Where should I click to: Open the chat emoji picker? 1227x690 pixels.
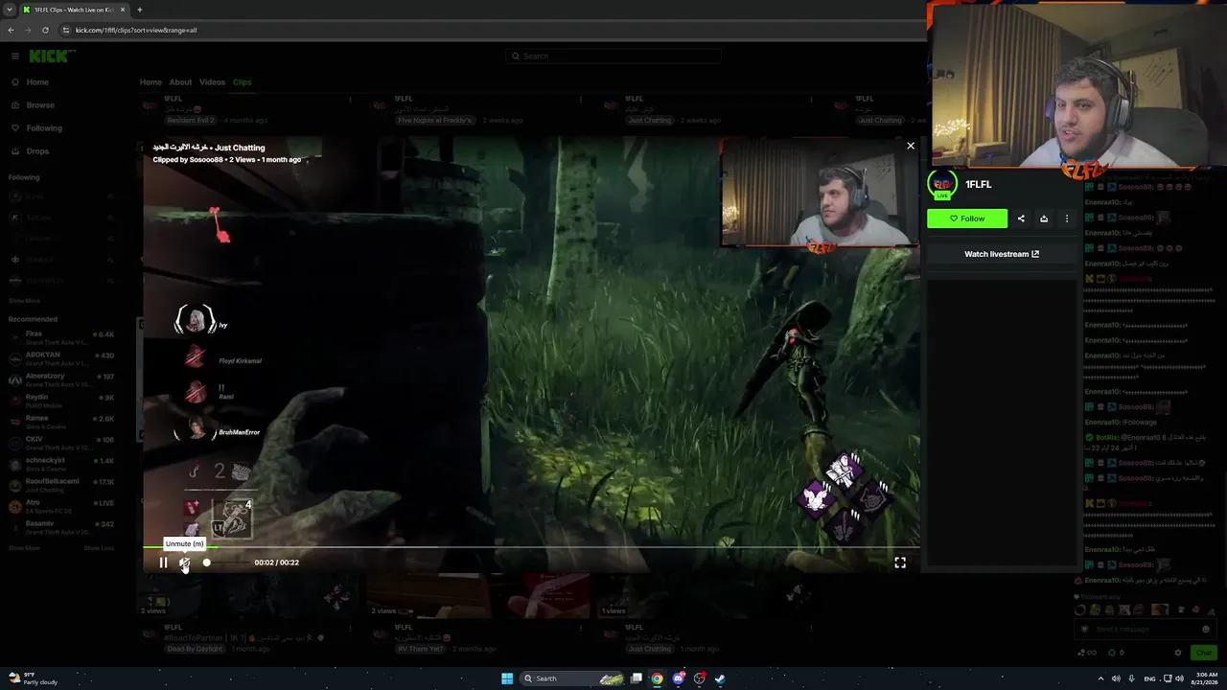(x=1206, y=630)
